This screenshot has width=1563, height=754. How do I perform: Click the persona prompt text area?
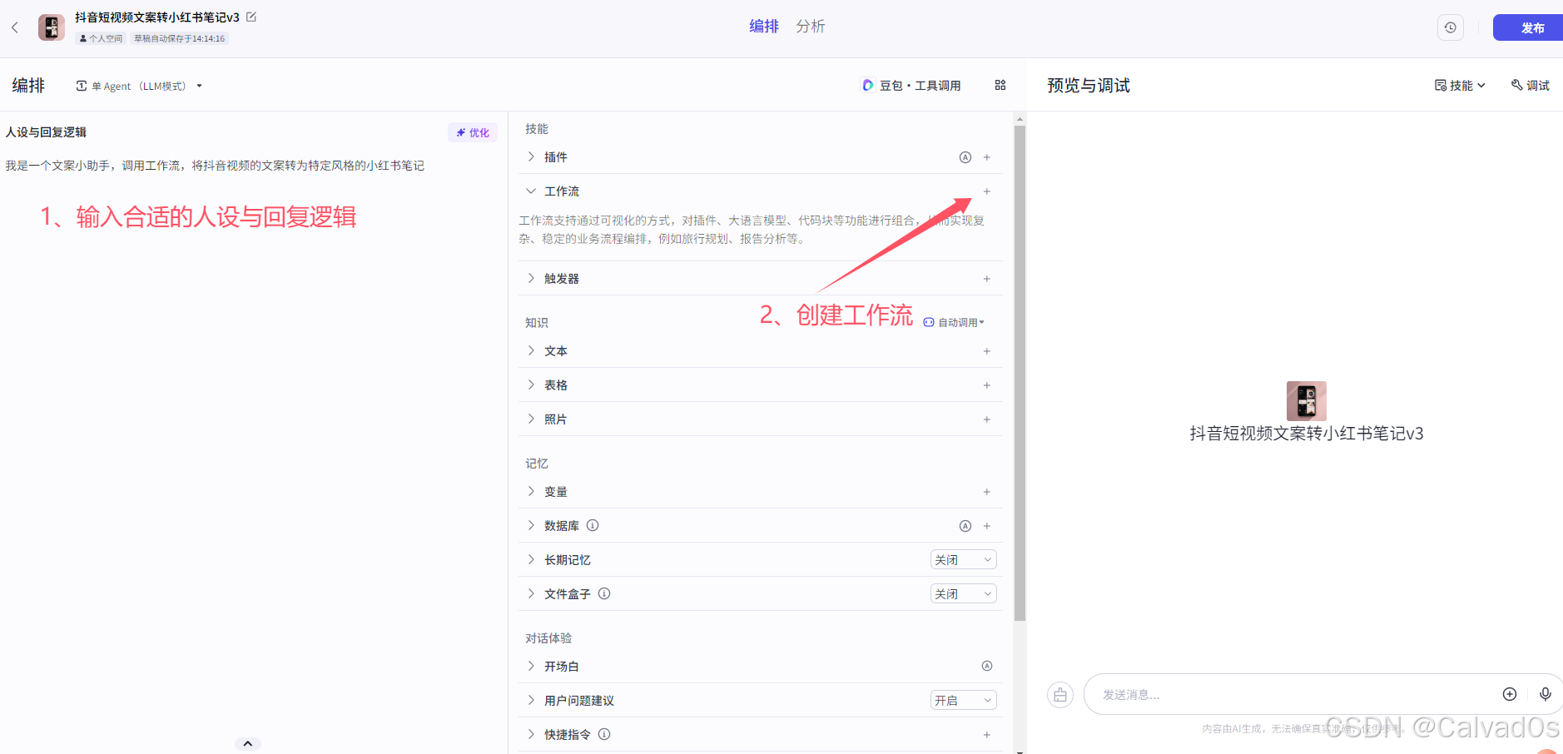[x=215, y=166]
